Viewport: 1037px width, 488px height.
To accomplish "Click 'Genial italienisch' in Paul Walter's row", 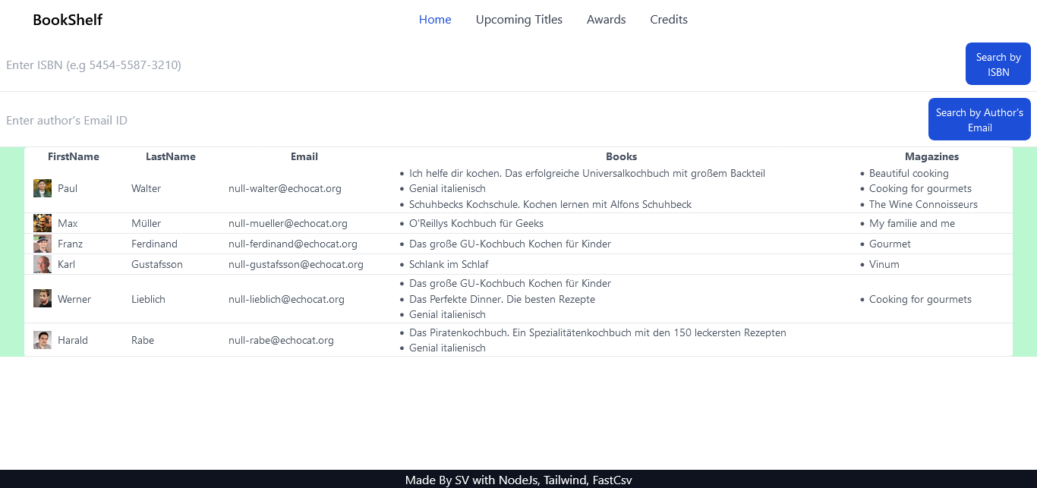I will point(447,188).
